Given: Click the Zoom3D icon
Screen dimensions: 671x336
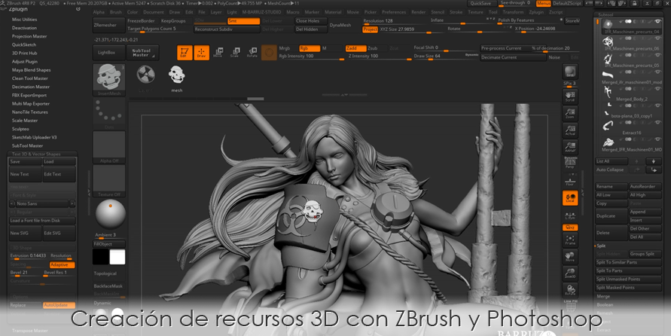Looking at the screenshot, I should (x=570, y=273).
